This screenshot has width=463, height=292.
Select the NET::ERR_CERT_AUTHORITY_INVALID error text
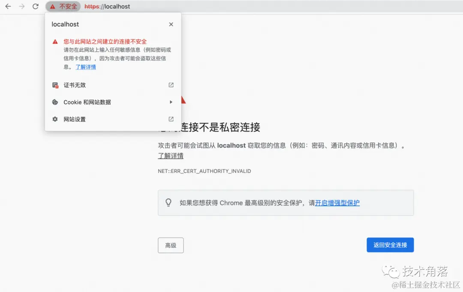(204, 171)
